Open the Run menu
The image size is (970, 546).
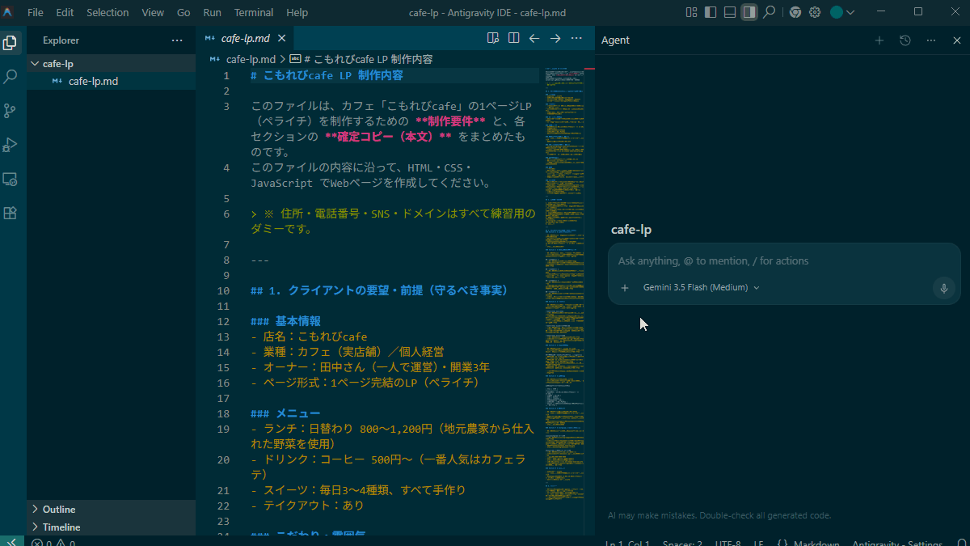coord(213,12)
